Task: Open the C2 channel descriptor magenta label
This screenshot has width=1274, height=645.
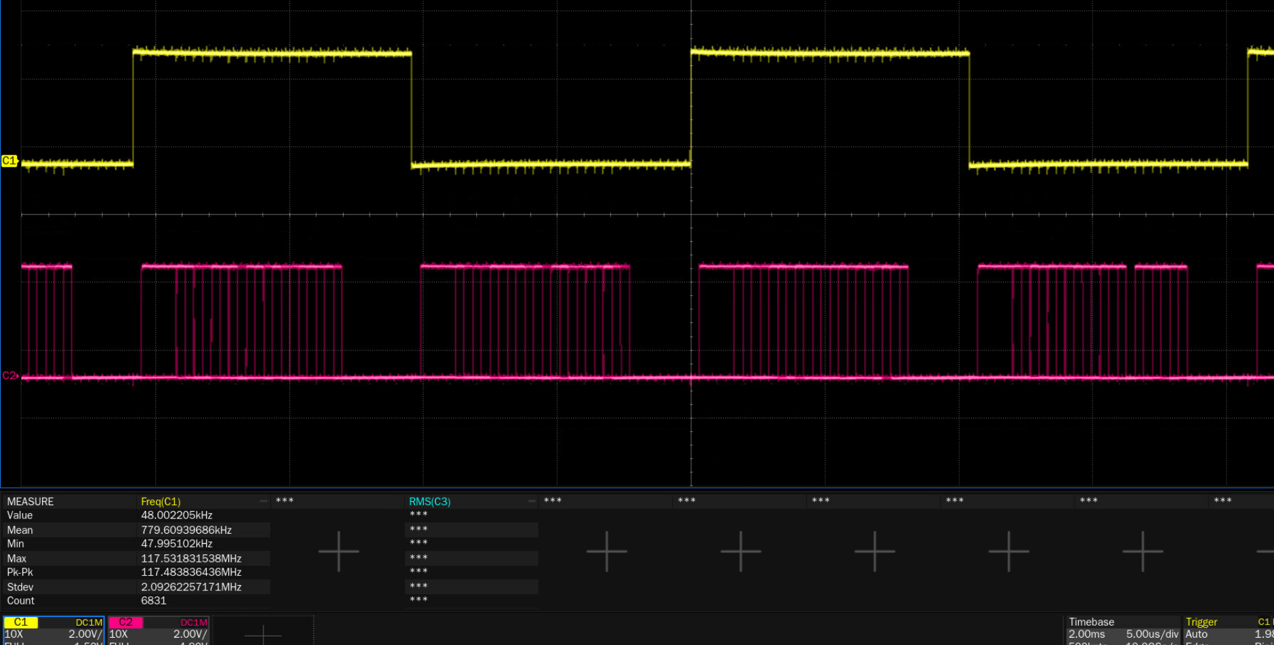Action: (x=125, y=622)
